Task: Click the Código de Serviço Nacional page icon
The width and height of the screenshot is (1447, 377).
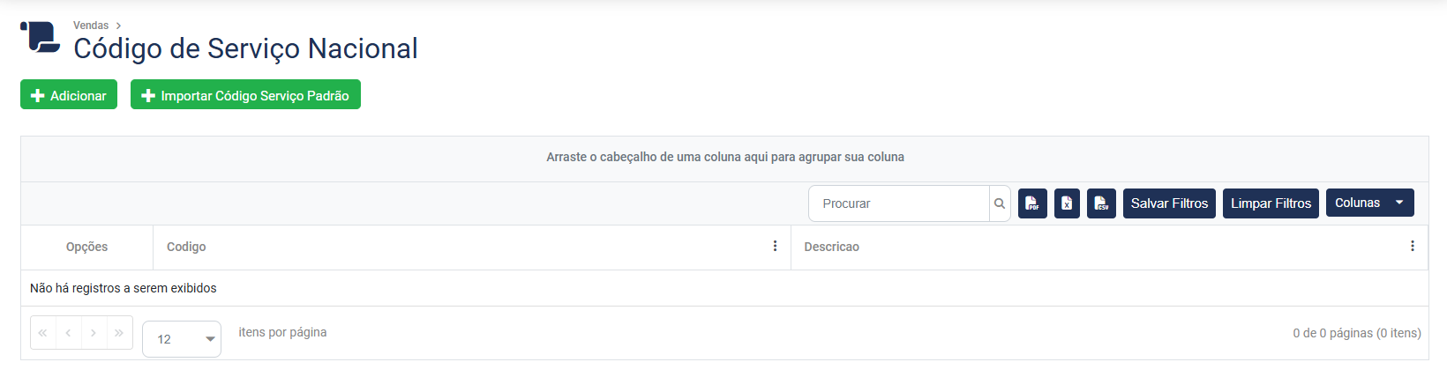Action: pyautogui.click(x=41, y=38)
